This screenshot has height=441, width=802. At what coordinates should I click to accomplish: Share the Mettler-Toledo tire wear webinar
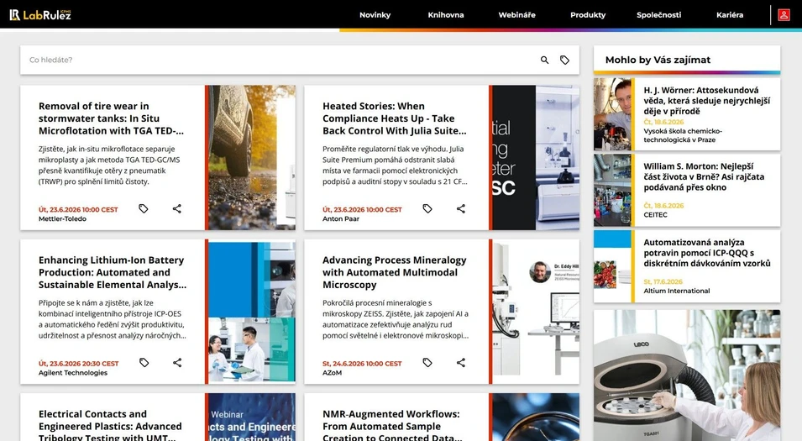pos(177,208)
